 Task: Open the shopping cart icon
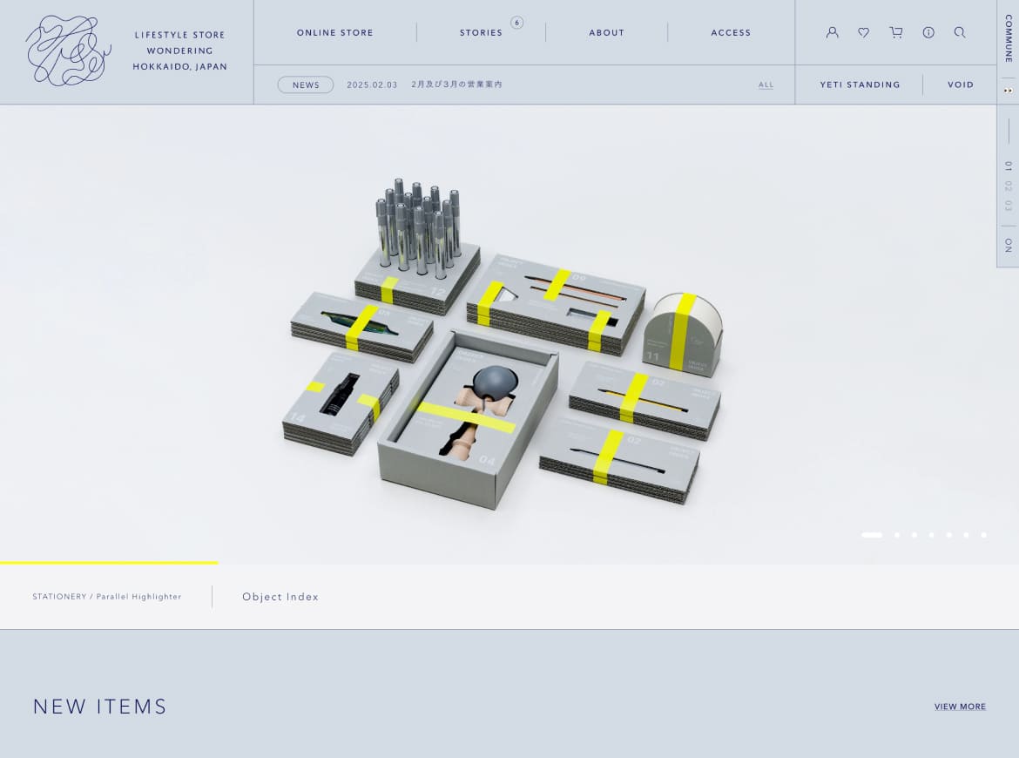pos(896,32)
